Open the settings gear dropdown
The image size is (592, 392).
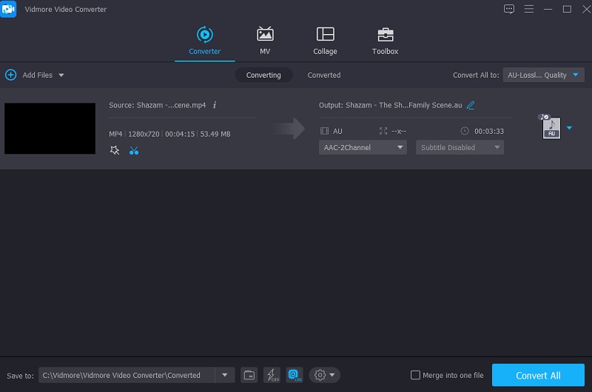[324, 375]
